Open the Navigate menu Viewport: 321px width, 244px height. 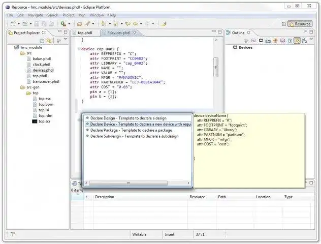pos(35,15)
